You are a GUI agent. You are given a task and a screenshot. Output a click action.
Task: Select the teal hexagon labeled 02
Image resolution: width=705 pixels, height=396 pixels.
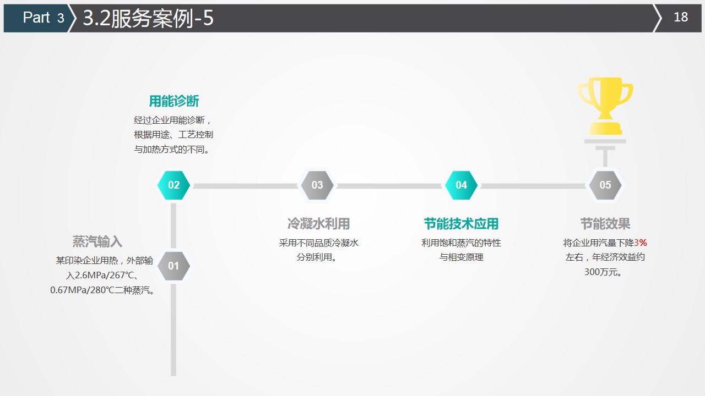tap(173, 185)
